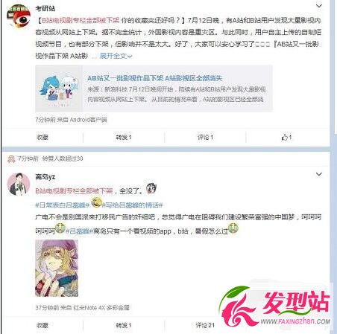Click the 考研站 username

point(45,8)
